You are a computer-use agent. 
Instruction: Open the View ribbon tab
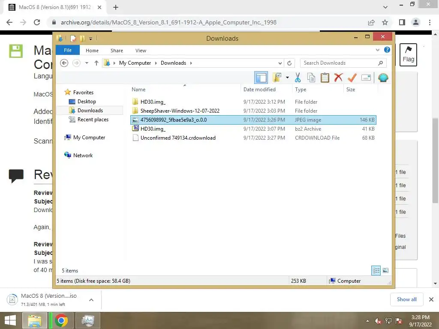(x=141, y=51)
